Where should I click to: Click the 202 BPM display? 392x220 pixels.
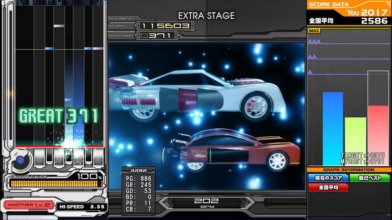[207, 203]
